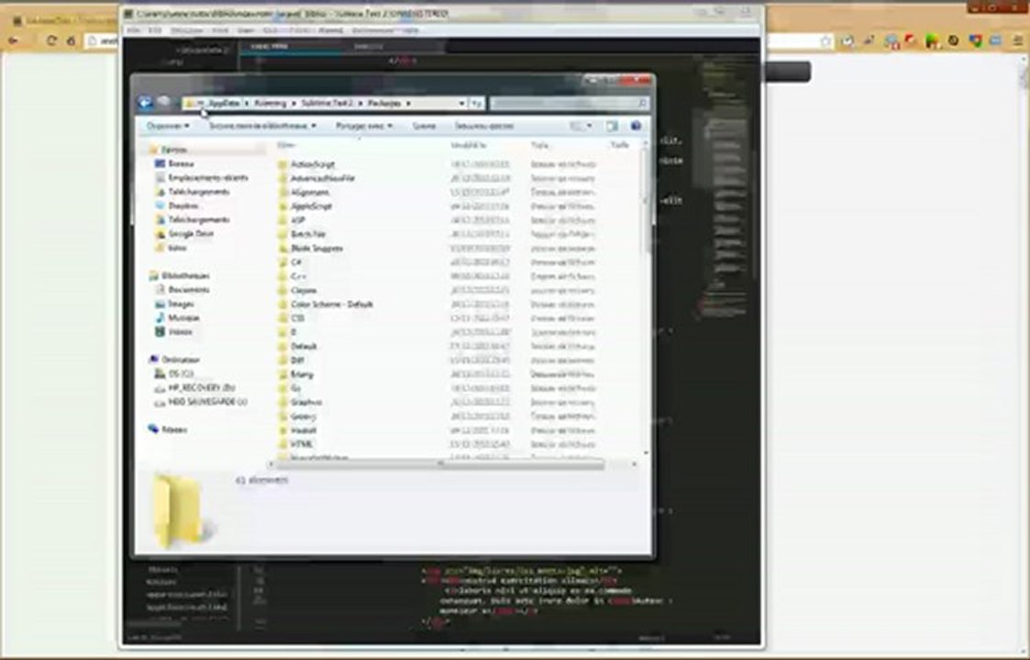Click the Explorer search box

click(569, 103)
